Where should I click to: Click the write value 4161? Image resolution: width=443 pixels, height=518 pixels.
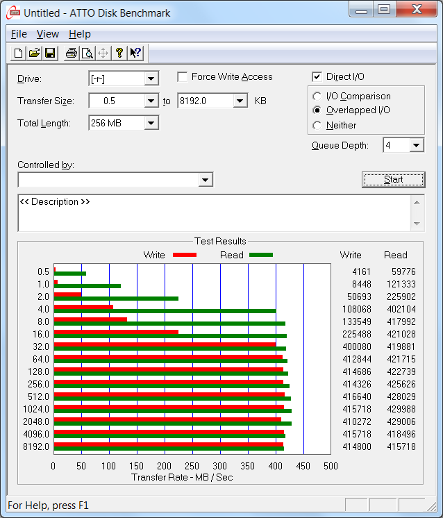click(x=361, y=272)
